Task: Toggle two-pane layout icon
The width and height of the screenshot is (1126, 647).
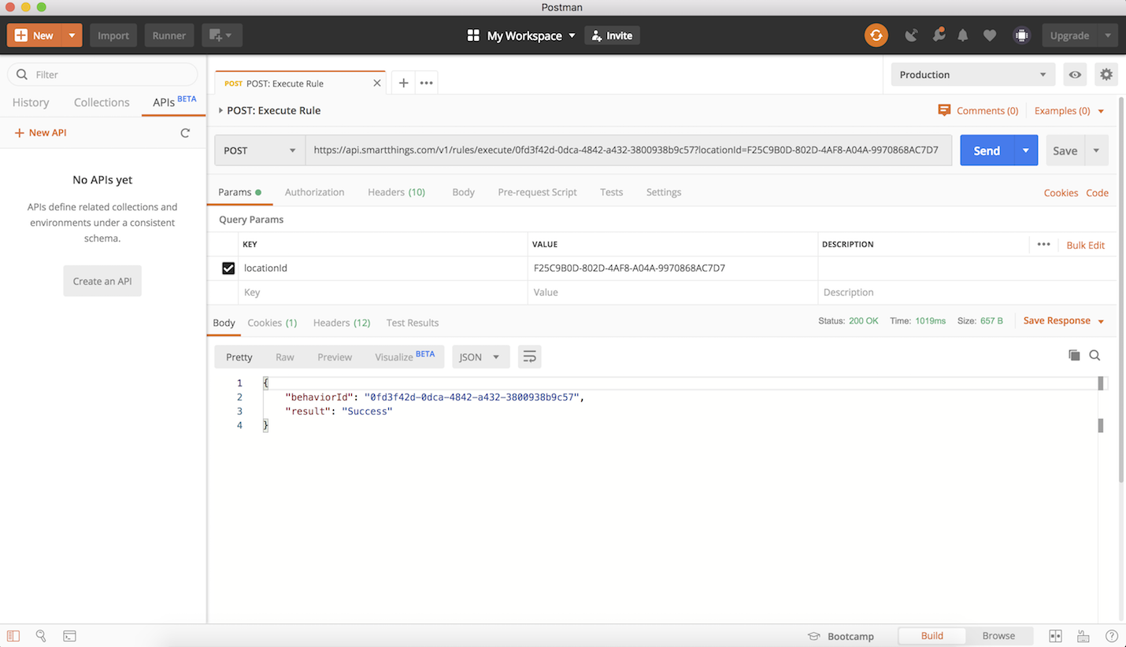Action: (x=1055, y=636)
